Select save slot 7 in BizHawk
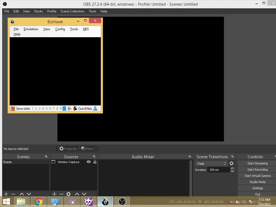This screenshot has width=276, height=207. [54, 108]
